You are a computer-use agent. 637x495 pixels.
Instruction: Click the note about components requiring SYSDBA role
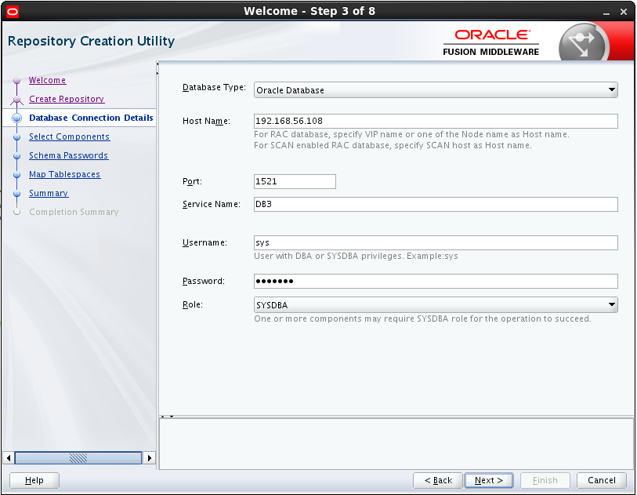click(x=422, y=318)
